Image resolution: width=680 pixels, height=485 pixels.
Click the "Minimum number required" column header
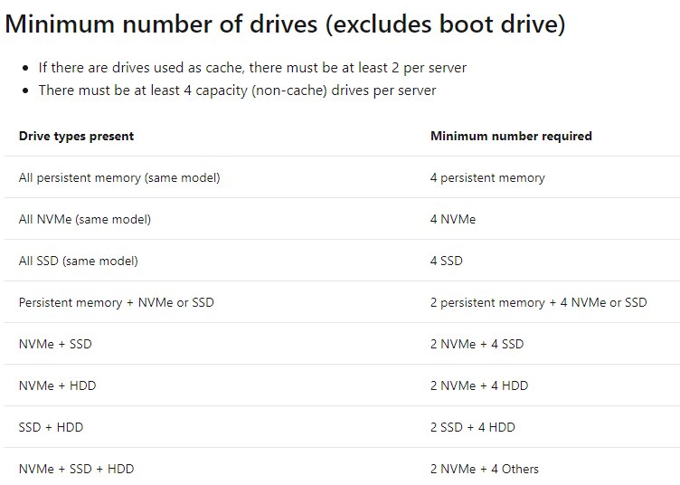coord(511,137)
